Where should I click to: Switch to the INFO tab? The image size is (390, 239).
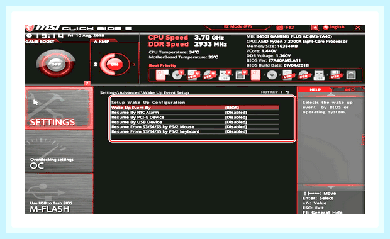pyautogui.click(x=349, y=89)
